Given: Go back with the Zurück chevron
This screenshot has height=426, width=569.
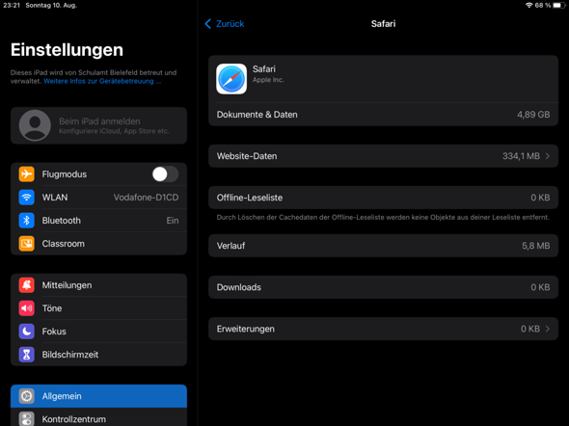Looking at the screenshot, I should tap(208, 24).
